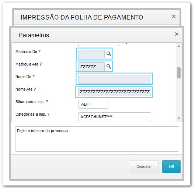Confirm parameters with the OK button
This screenshot has width=195, height=190.
(171, 166)
